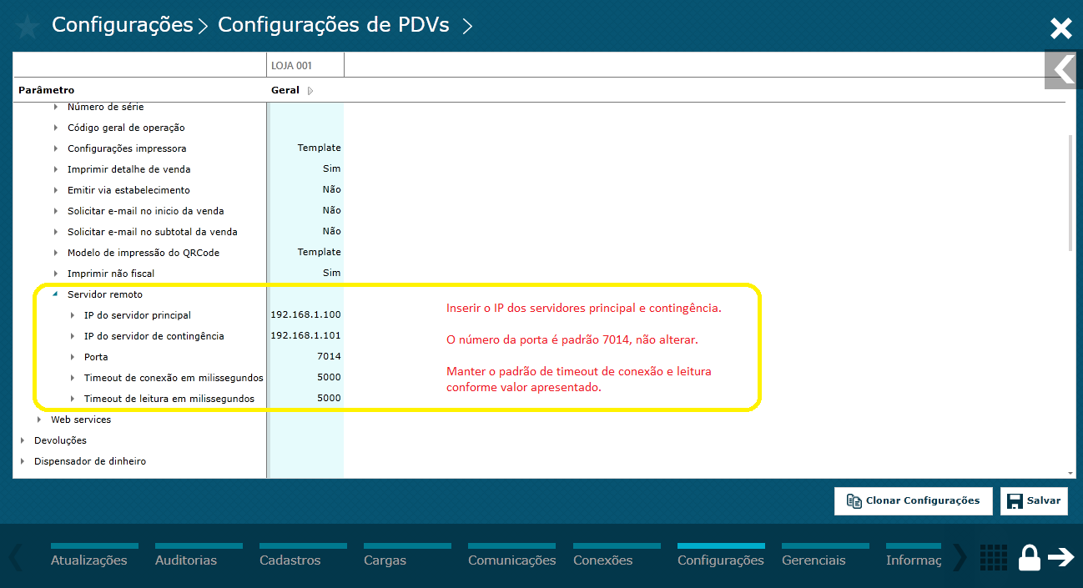Click the Salvar disk icon
The width and height of the screenshot is (1083, 588).
[x=1014, y=500]
